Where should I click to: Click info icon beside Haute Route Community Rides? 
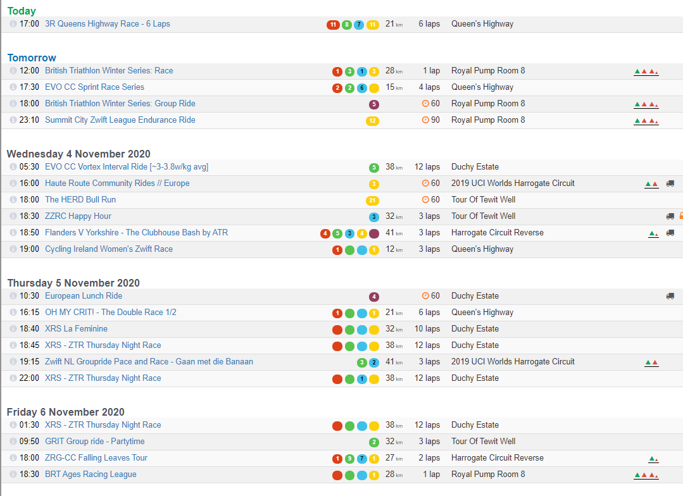pyautogui.click(x=13, y=183)
